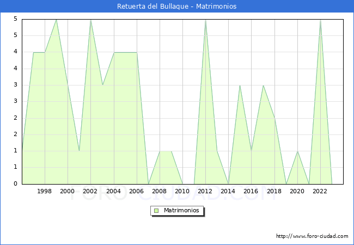Click the 2020 x-axis year label
Image resolution: width=354 pixels, height=245 pixels.
coord(297,191)
